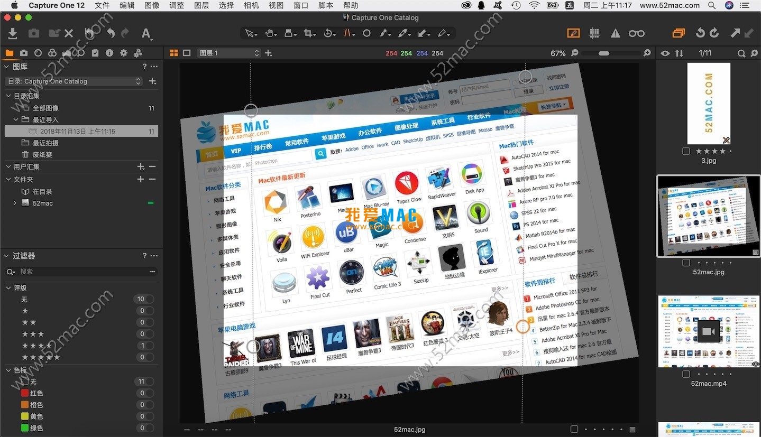The image size is (761, 437).
Task: Open the 目录: Capture One Catalog dropdown
Action: click(x=74, y=81)
